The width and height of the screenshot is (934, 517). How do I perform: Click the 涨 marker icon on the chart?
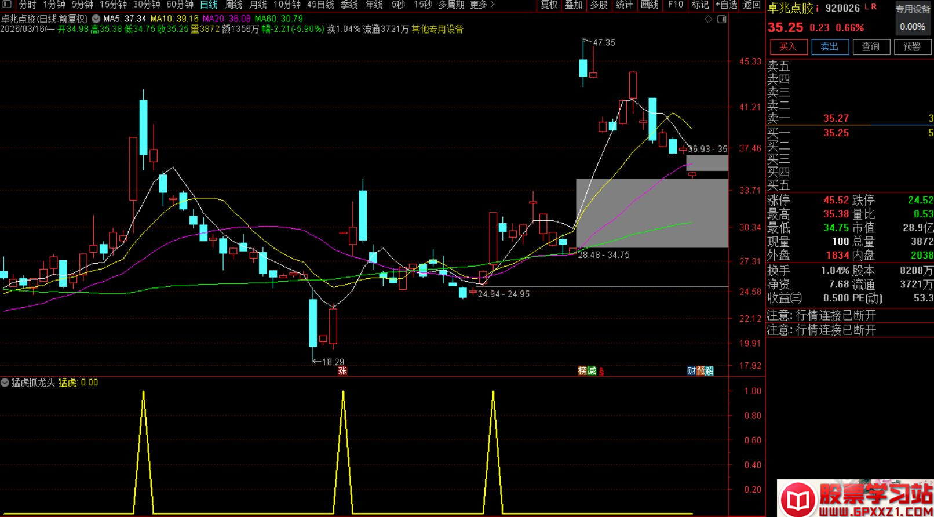(x=342, y=371)
